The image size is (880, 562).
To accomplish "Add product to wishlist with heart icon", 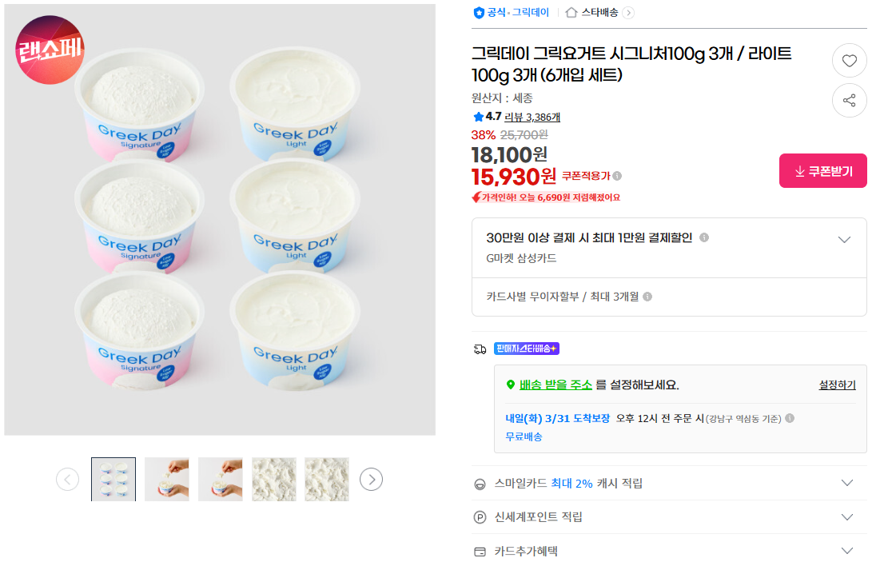I will click(x=850, y=61).
